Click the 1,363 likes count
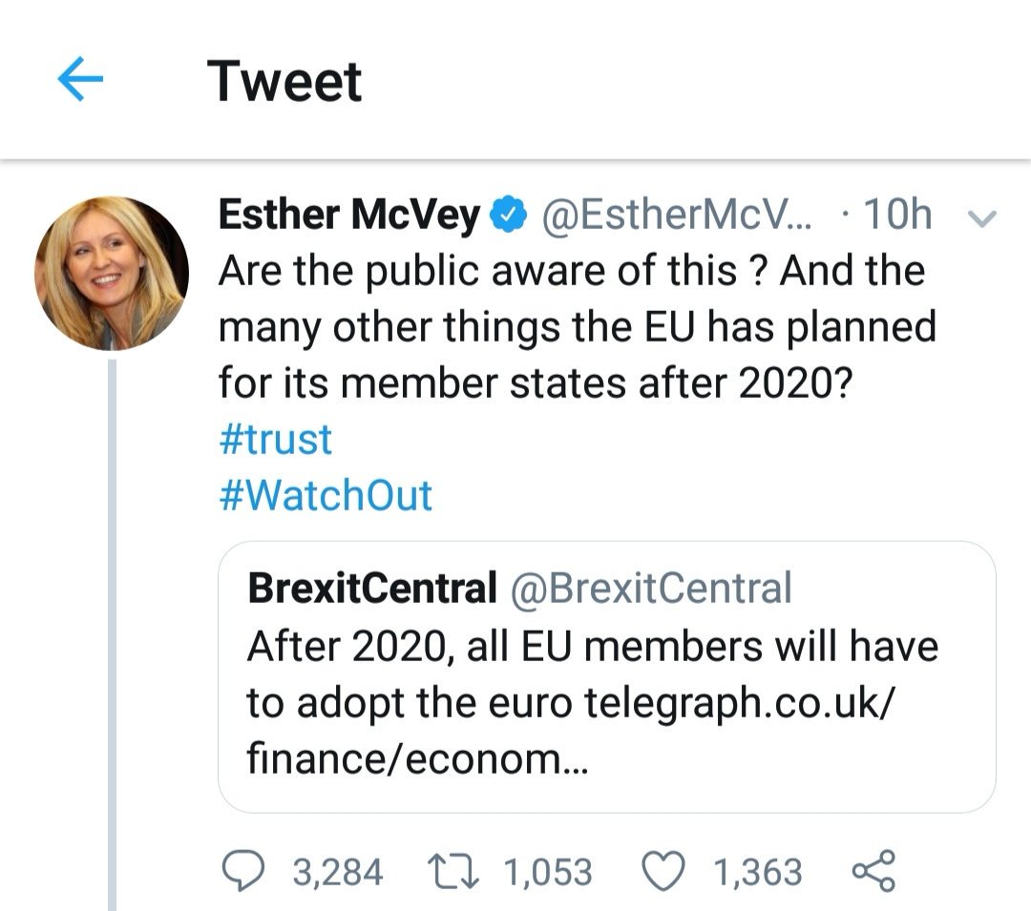The height and width of the screenshot is (911, 1031). point(758,872)
